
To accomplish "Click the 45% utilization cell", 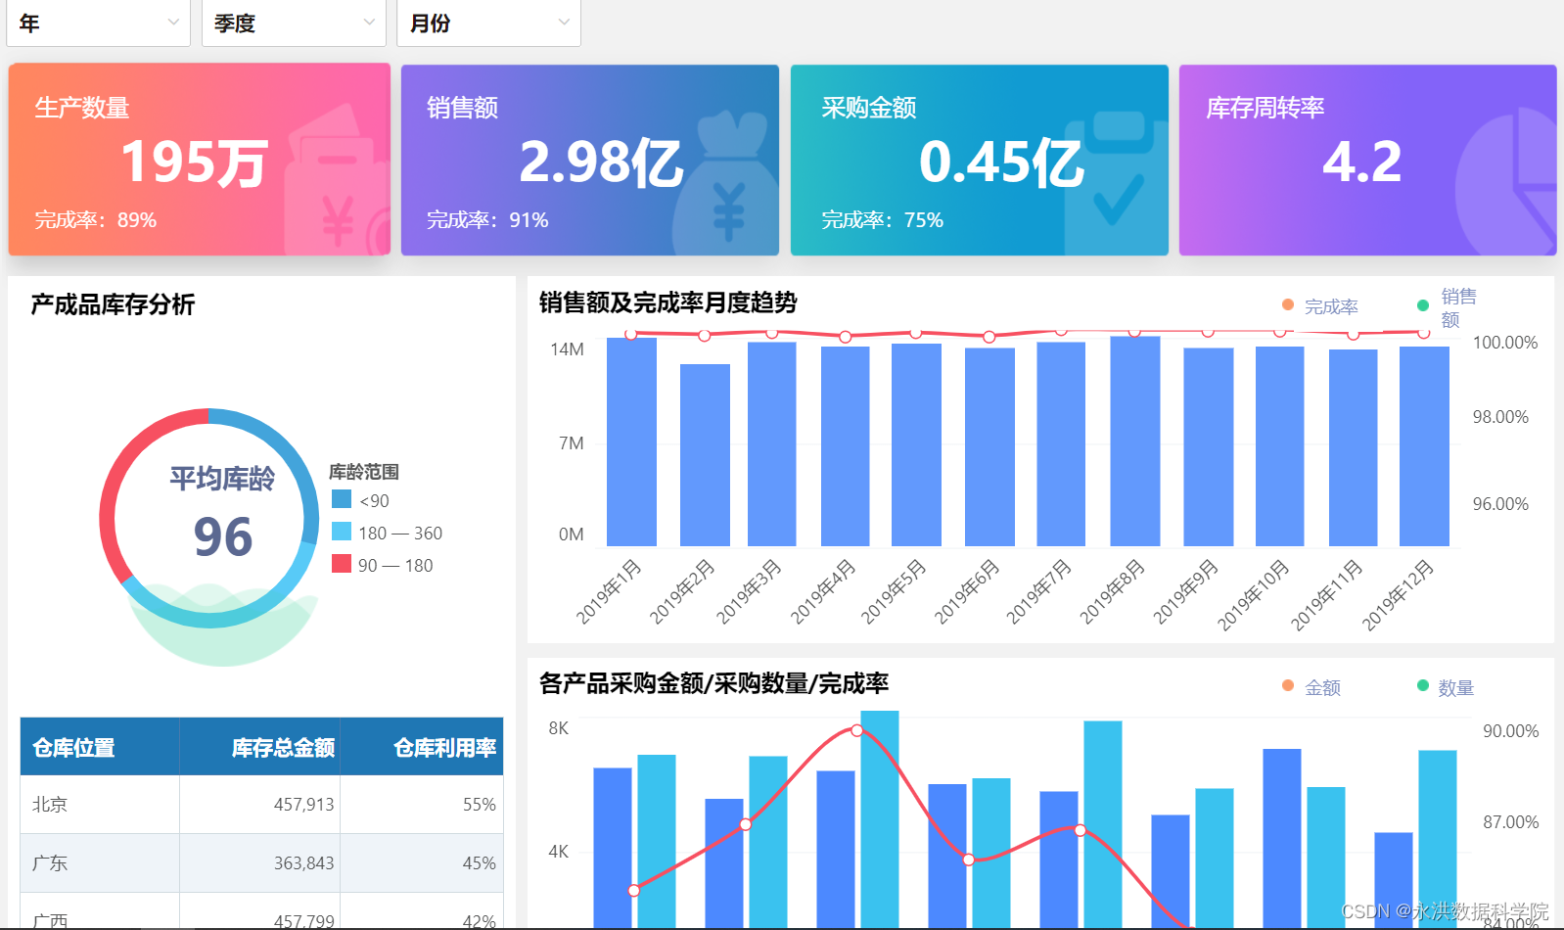I will tap(422, 863).
